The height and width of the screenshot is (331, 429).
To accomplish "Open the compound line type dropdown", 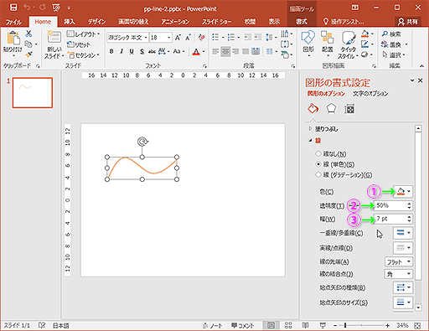I will [403, 232].
